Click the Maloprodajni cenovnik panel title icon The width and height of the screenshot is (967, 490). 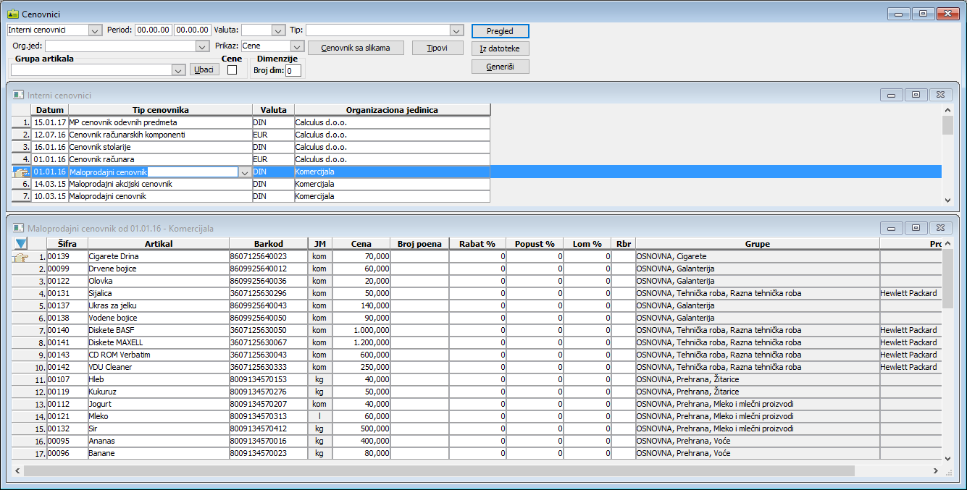pos(19,228)
